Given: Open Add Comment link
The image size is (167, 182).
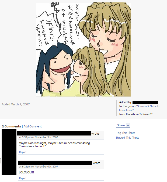Looking at the screenshot, I should [33, 126].
